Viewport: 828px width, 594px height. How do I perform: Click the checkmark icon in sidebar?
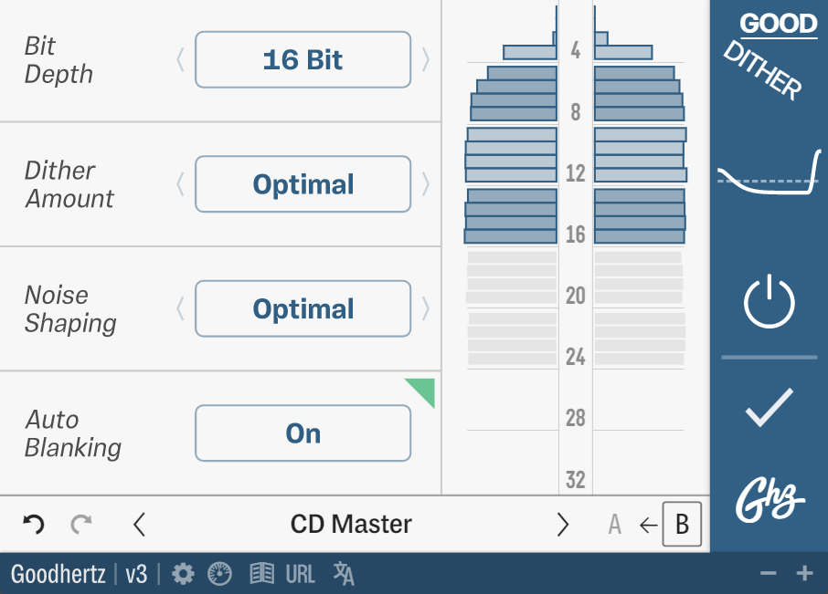770,407
